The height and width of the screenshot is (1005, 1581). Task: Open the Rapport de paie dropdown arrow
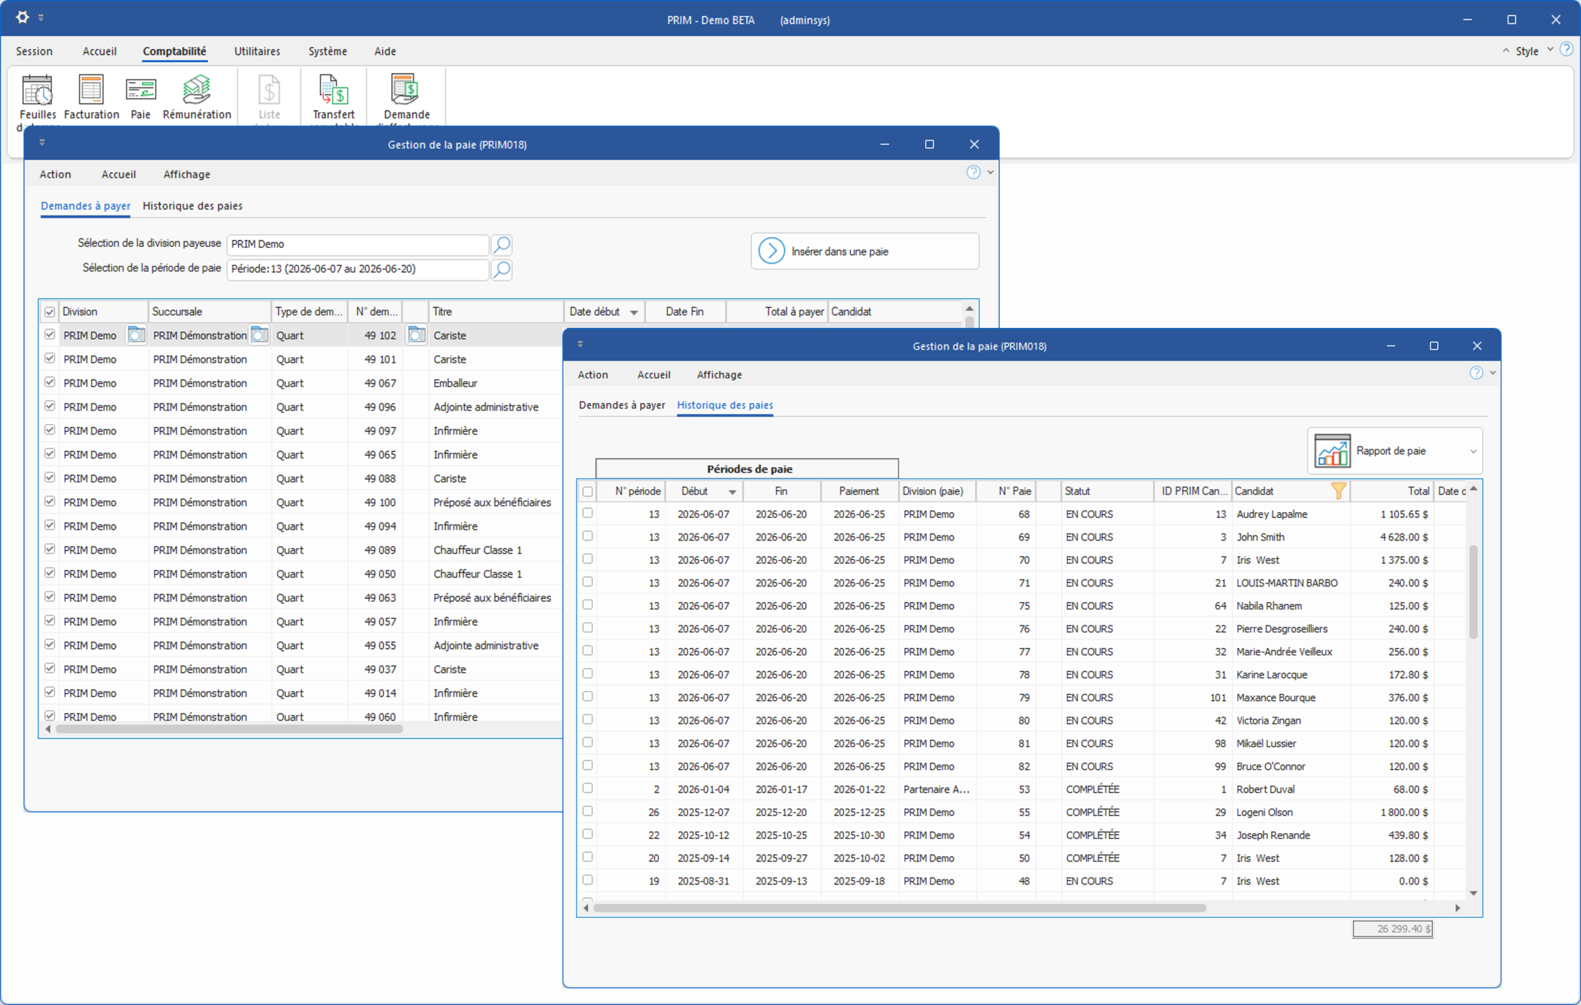pyautogui.click(x=1474, y=452)
